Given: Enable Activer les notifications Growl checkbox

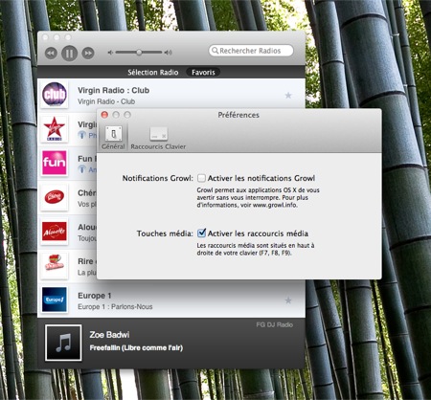Looking at the screenshot, I should (201, 178).
